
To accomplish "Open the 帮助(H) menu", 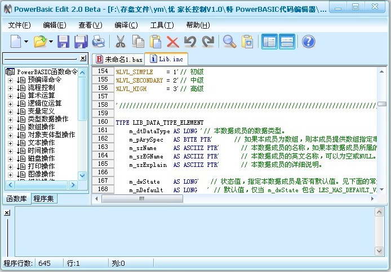I will [198, 25].
